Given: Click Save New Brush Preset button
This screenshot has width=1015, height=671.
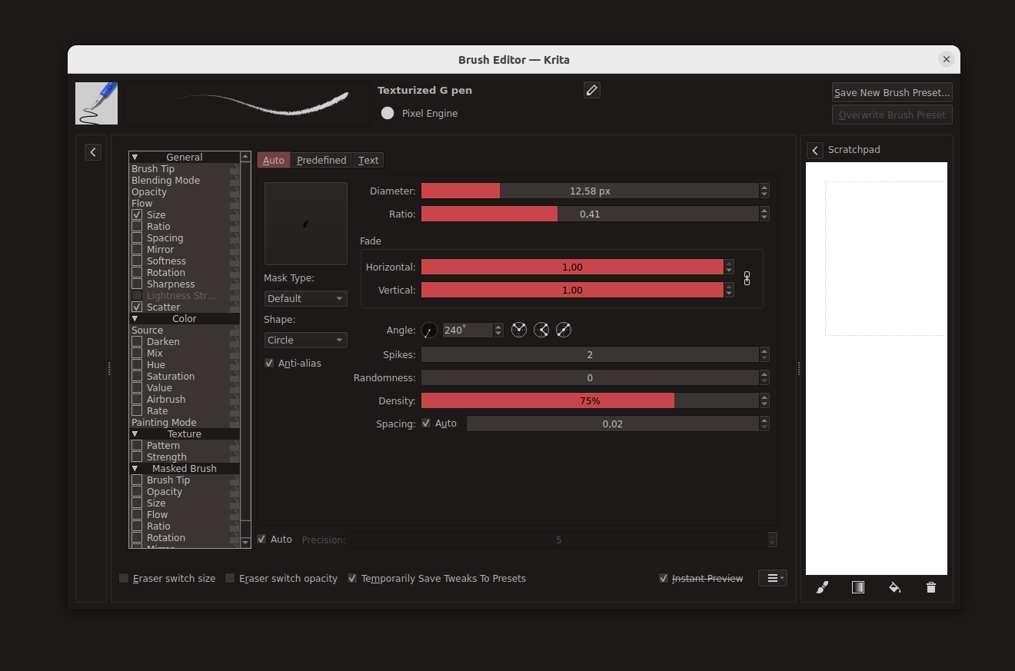Looking at the screenshot, I should 893,92.
